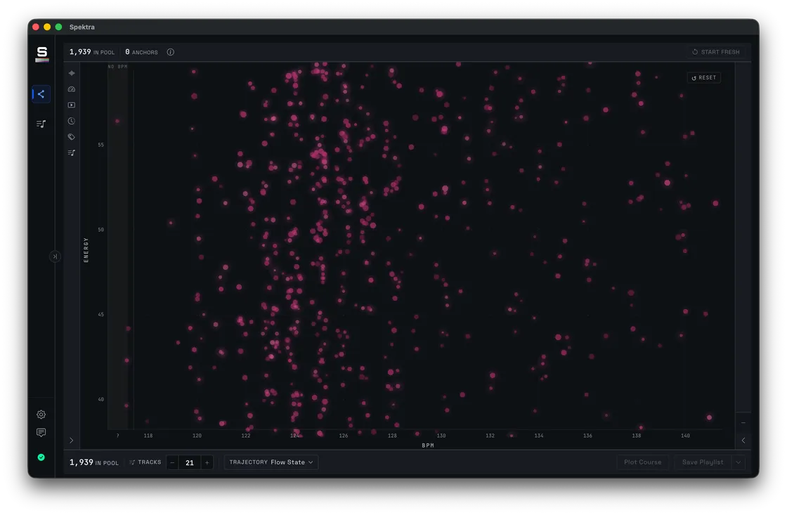787x515 pixels.
Task: Increase the track count with plus
Action: click(207, 462)
